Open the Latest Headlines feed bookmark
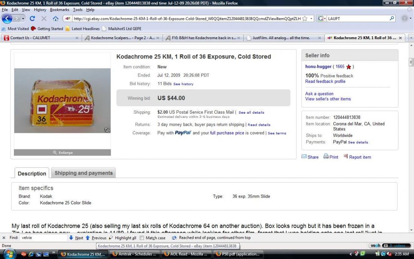414x259 pixels. (x=82, y=29)
